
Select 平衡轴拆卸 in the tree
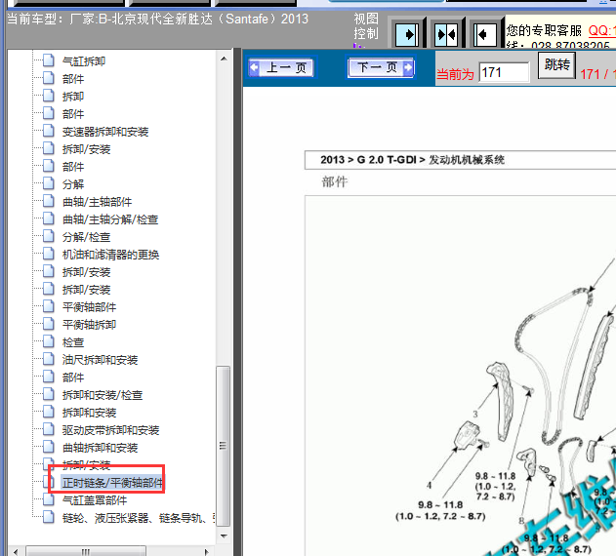click(x=89, y=325)
